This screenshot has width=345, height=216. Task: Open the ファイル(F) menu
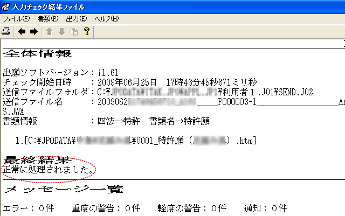tap(17, 19)
